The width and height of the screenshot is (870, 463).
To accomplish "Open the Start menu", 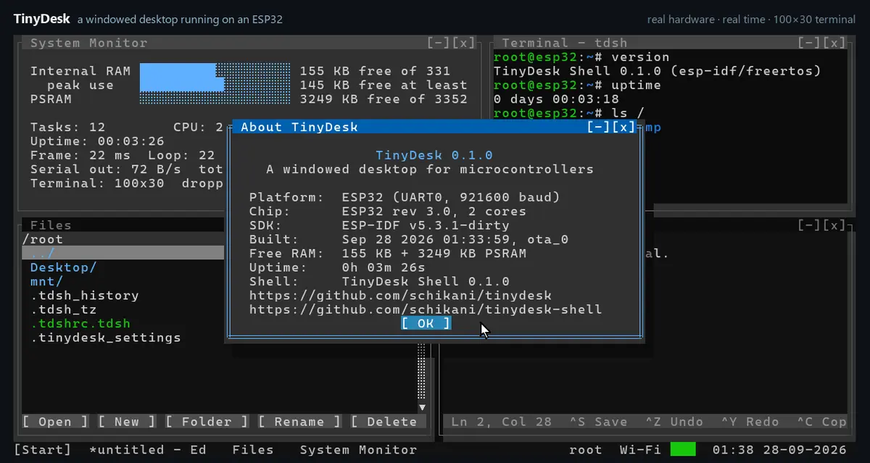I will point(43,450).
